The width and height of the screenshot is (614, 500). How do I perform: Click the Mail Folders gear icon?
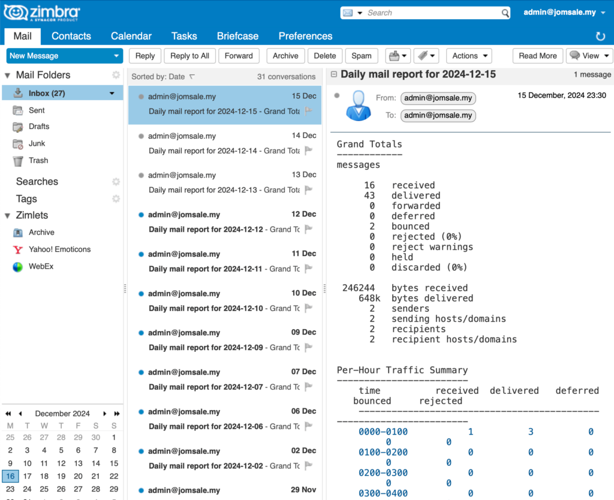116,75
